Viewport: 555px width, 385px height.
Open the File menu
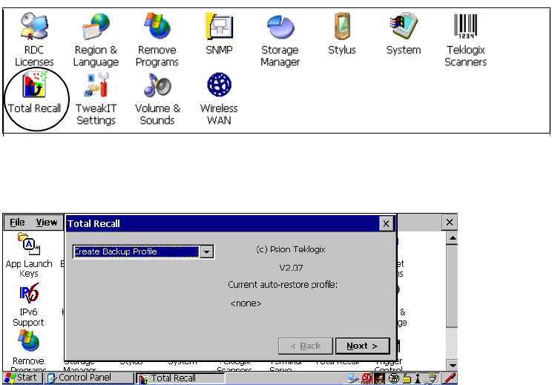tap(17, 223)
